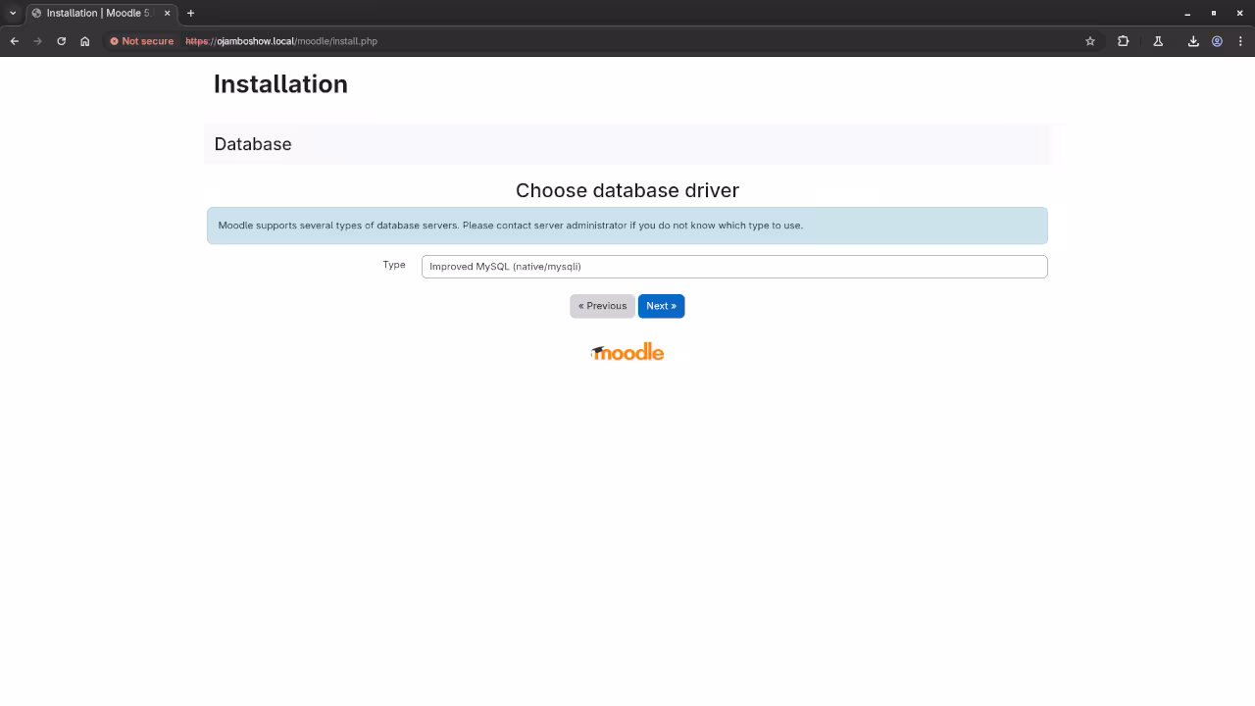Click the browser forward arrow
The height and width of the screenshot is (706, 1255).
click(38, 41)
